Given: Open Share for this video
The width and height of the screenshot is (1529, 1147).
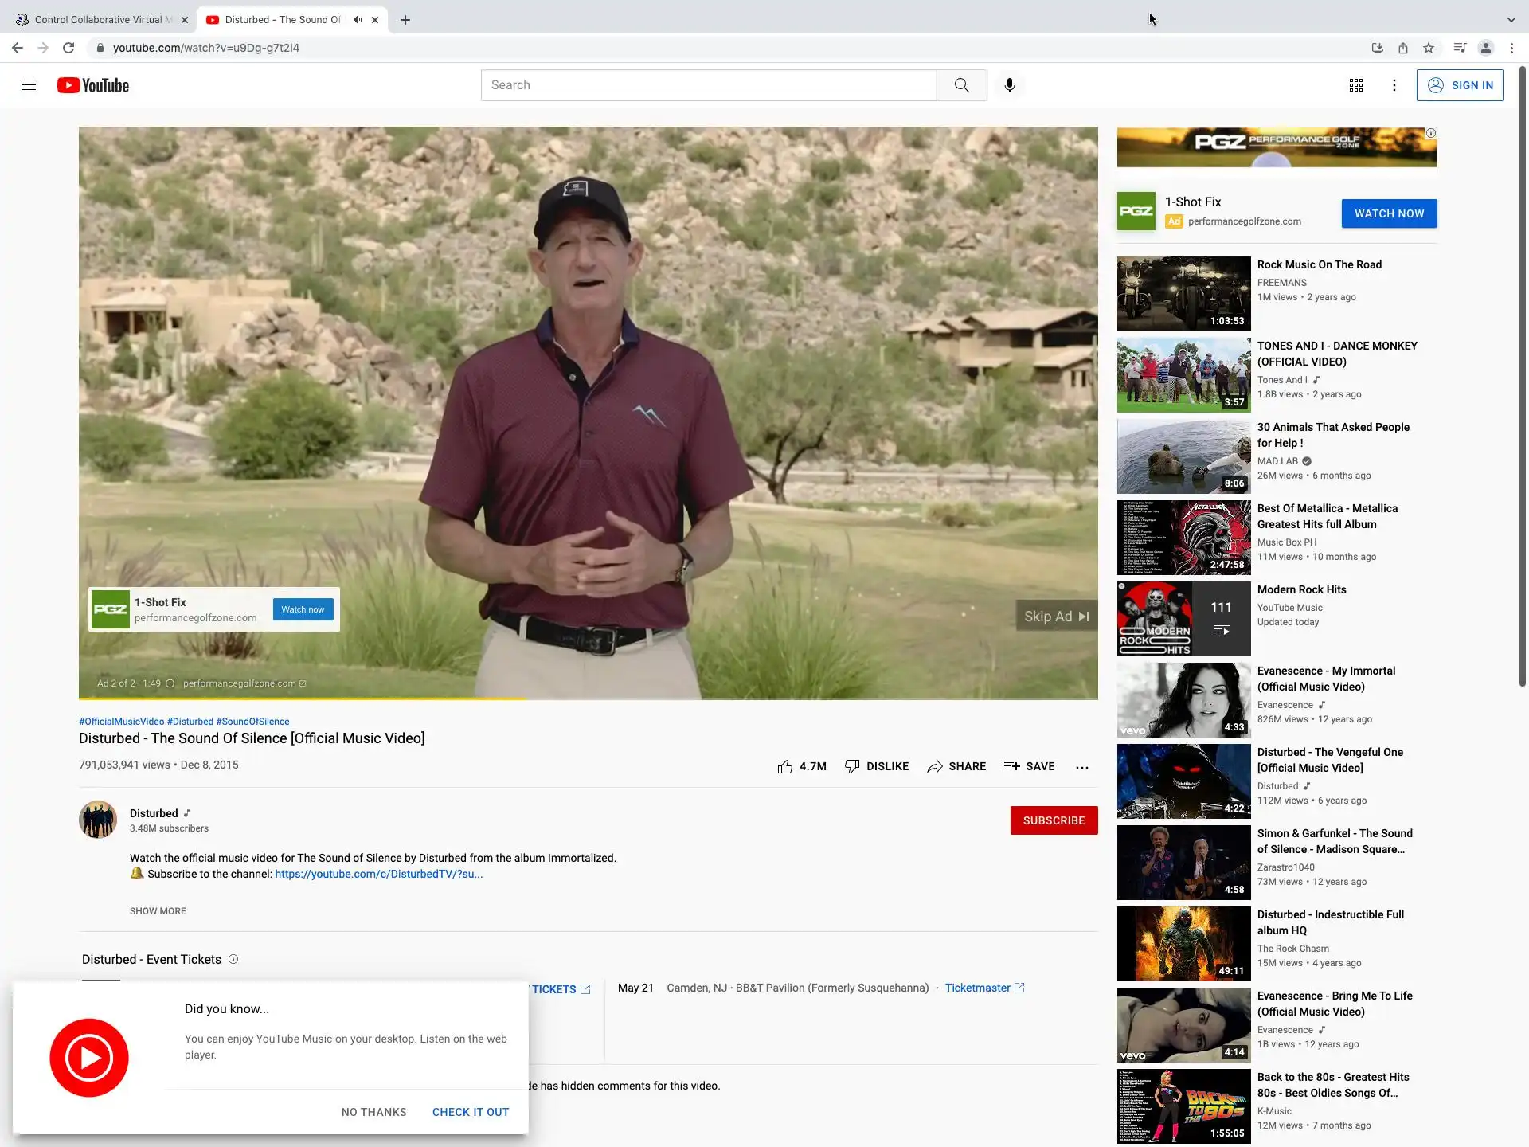Looking at the screenshot, I should click(956, 766).
